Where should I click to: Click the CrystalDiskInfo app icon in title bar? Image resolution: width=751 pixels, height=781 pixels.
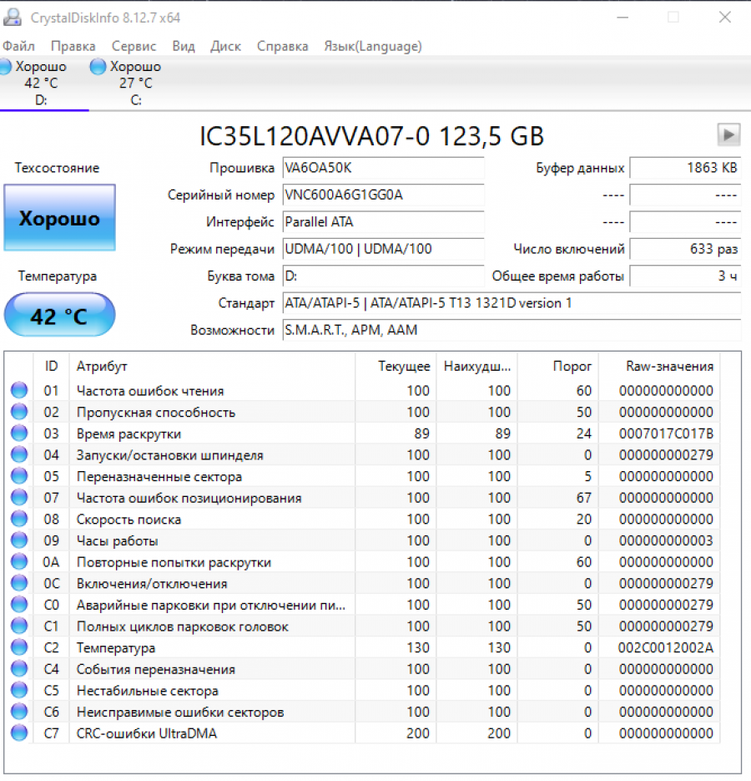[13, 18]
